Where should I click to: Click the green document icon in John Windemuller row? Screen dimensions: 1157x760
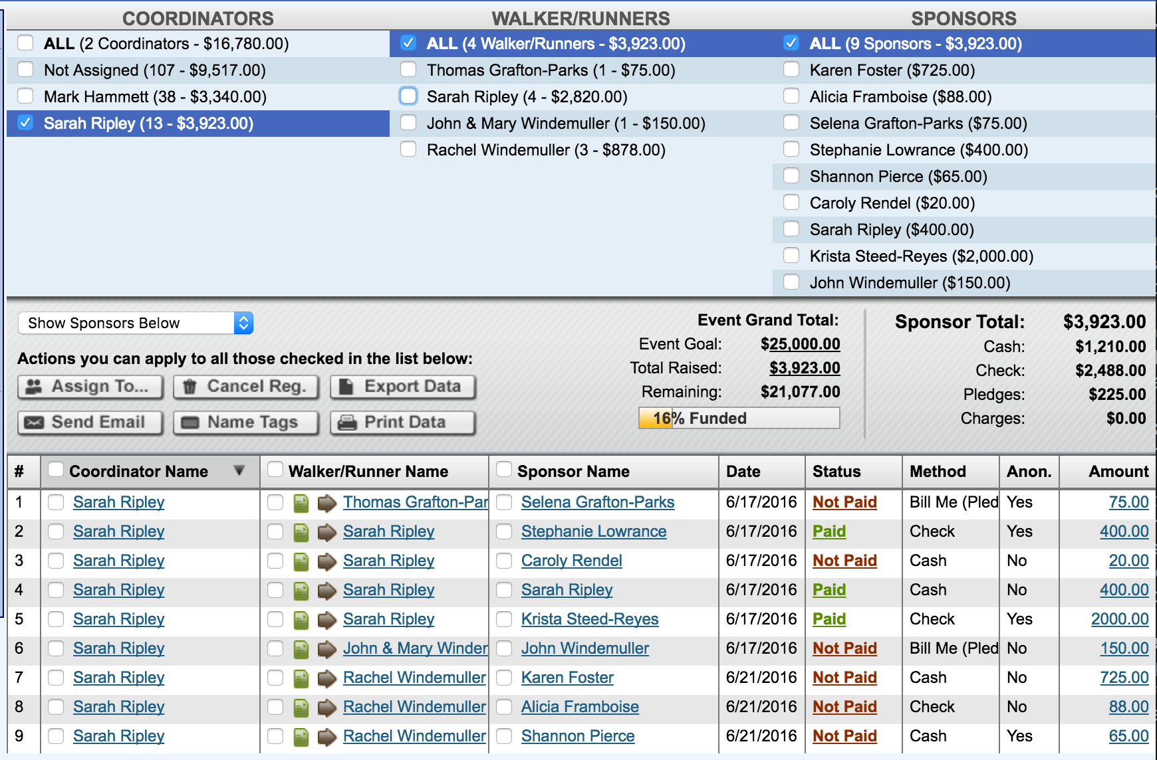coord(301,650)
